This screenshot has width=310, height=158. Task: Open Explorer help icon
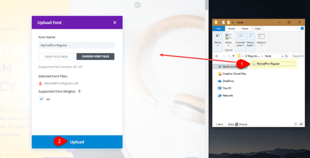tap(302, 29)
